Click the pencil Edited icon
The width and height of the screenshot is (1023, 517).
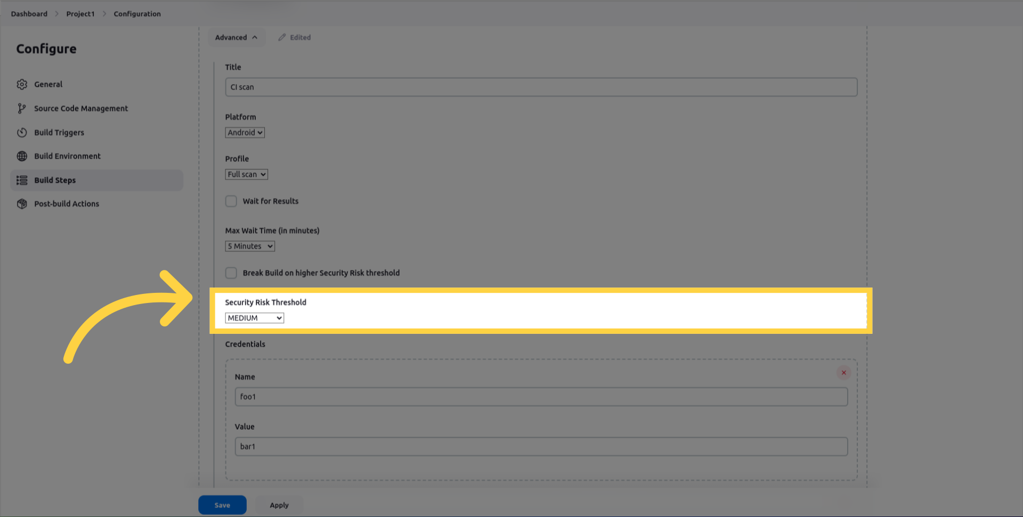pos(282,37)
